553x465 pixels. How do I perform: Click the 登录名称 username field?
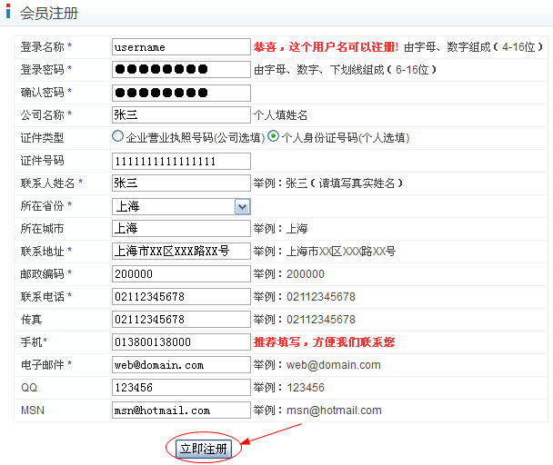coord(181,47)
